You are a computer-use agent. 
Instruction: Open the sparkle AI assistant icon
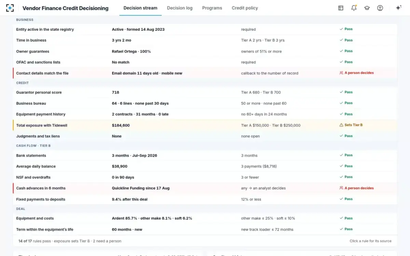tap(398, 8)
